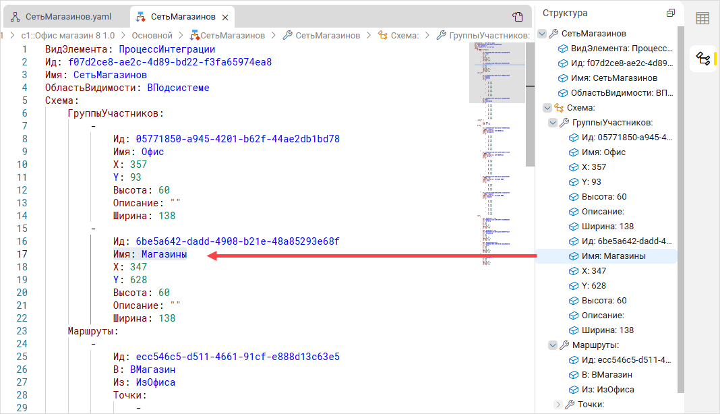Close the active СетьМагазинов tab

point(225,17)
